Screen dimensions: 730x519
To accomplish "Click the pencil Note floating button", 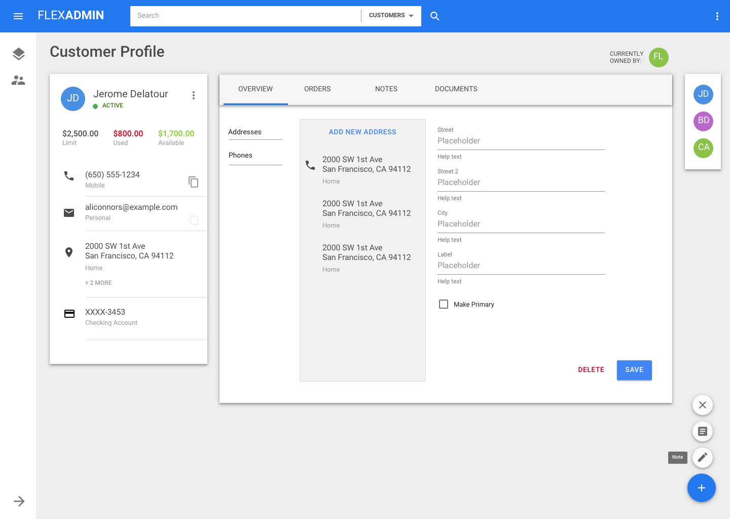I will (x=702, y=457).
